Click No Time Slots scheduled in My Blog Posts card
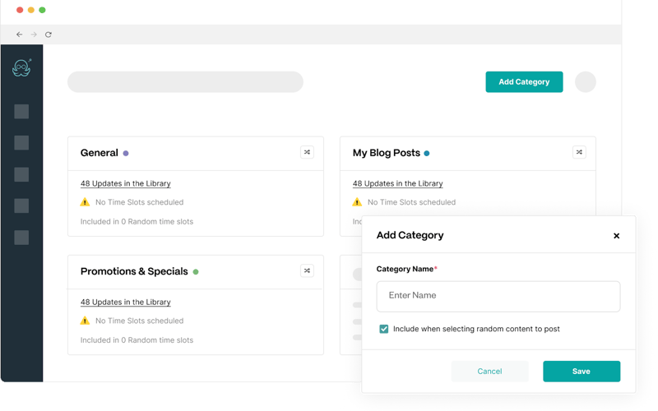658x411 pixels. tap(411, 202)
